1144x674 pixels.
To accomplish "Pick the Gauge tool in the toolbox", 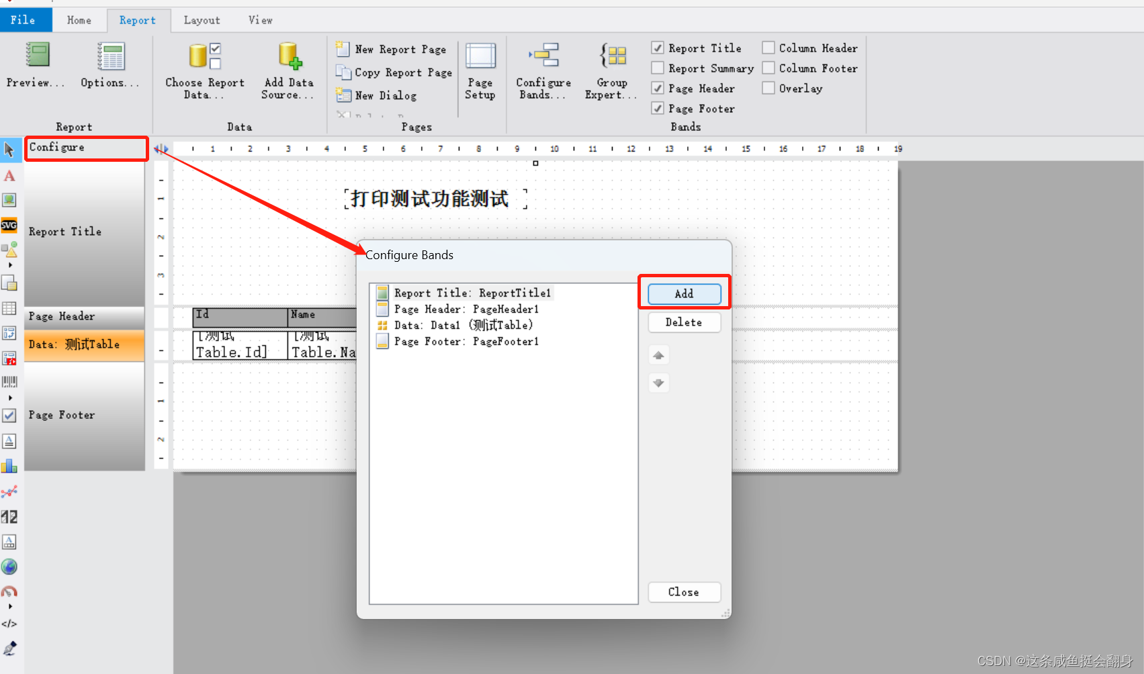I will 9,591.
